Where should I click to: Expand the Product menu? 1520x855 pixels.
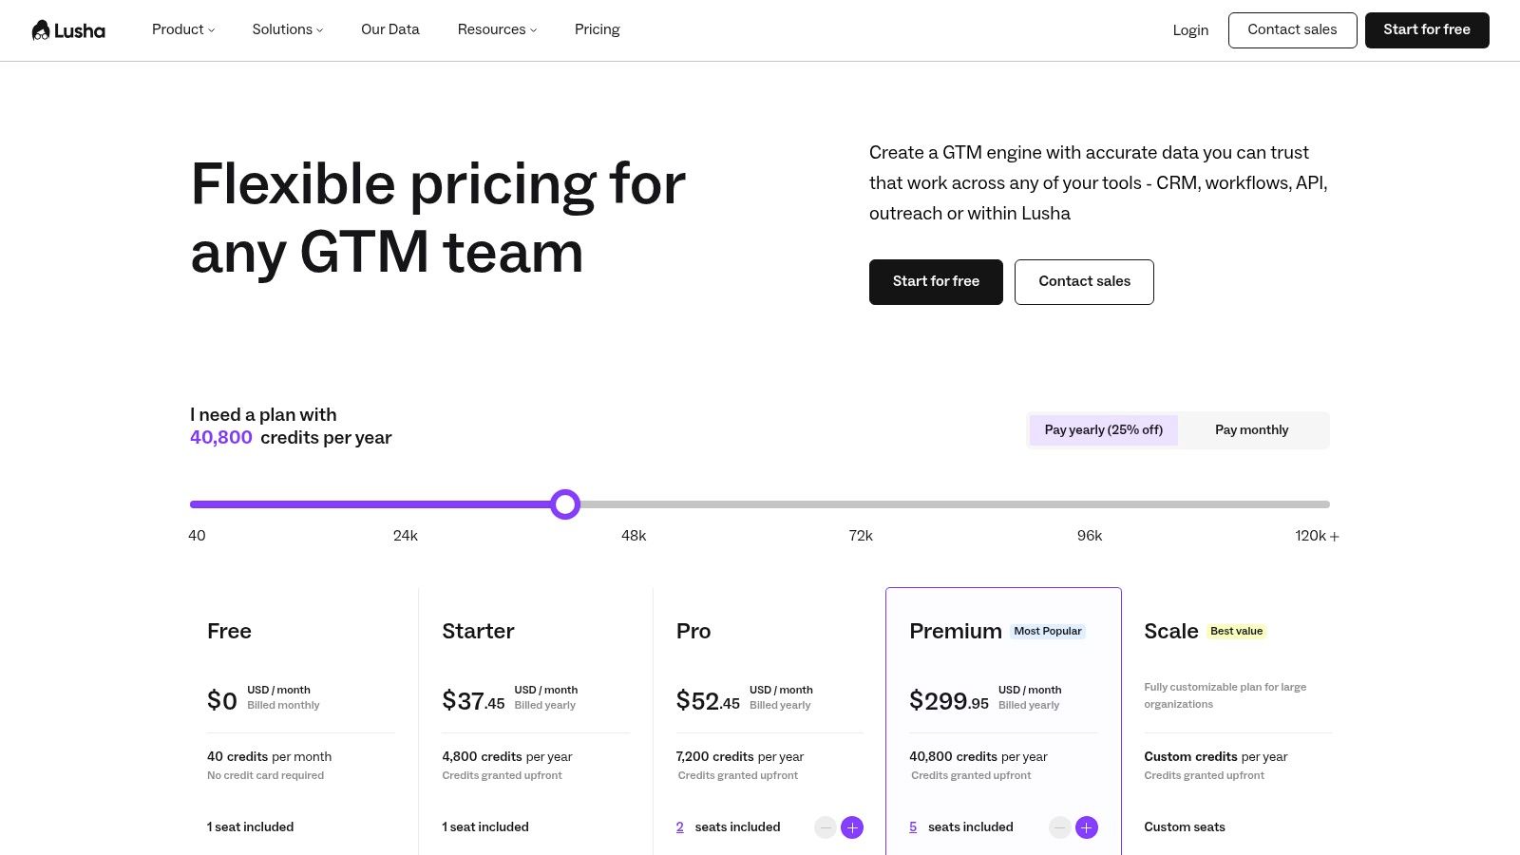click(183, 29)
